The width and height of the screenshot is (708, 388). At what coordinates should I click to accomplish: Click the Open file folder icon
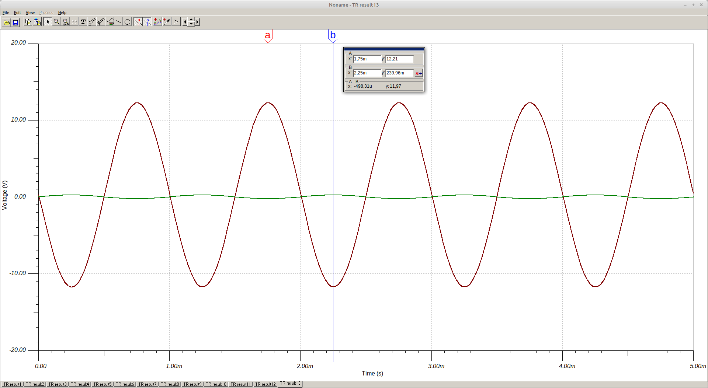pyautogui.click(x=7, y=22)
